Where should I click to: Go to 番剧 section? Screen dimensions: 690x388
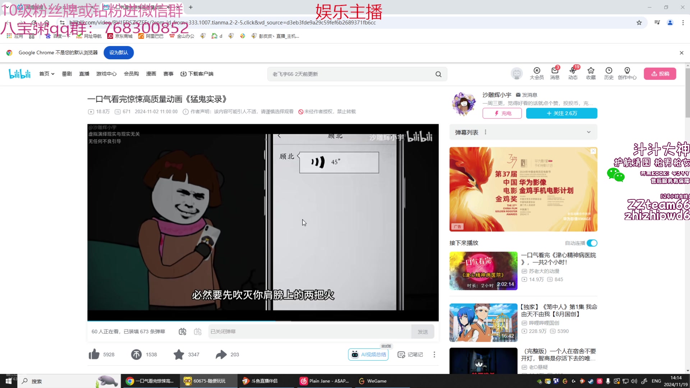click(x=67, y=74)
